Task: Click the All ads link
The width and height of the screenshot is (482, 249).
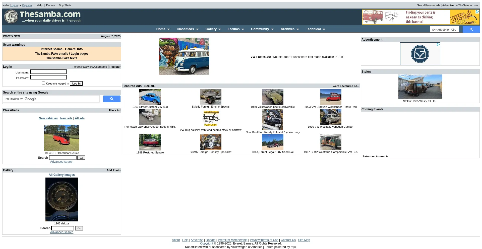Action: 80,118
